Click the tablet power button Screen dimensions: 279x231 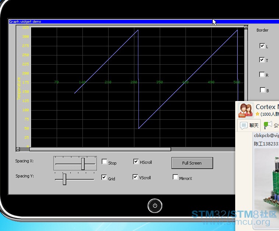point(155,206)
